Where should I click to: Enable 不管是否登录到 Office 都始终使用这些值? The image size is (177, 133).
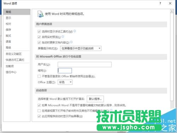39,76
